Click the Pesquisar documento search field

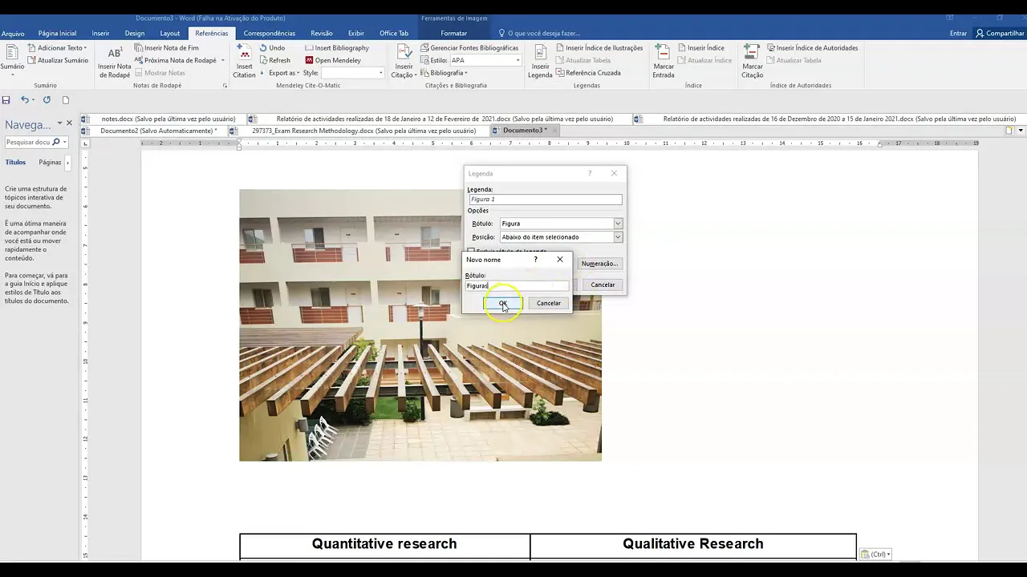pyautogui.click(x=28, y=142)
